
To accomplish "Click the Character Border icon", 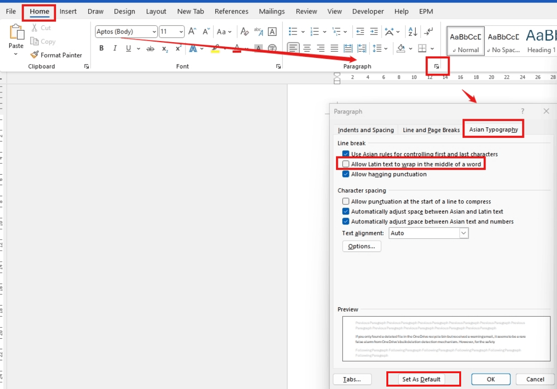I will coord(272,32).
